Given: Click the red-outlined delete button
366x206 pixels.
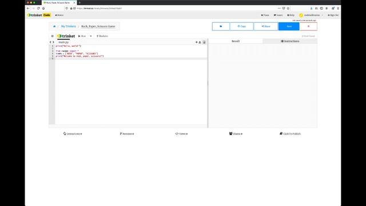Looking at the screenshot, I should (x=308, y=26).
